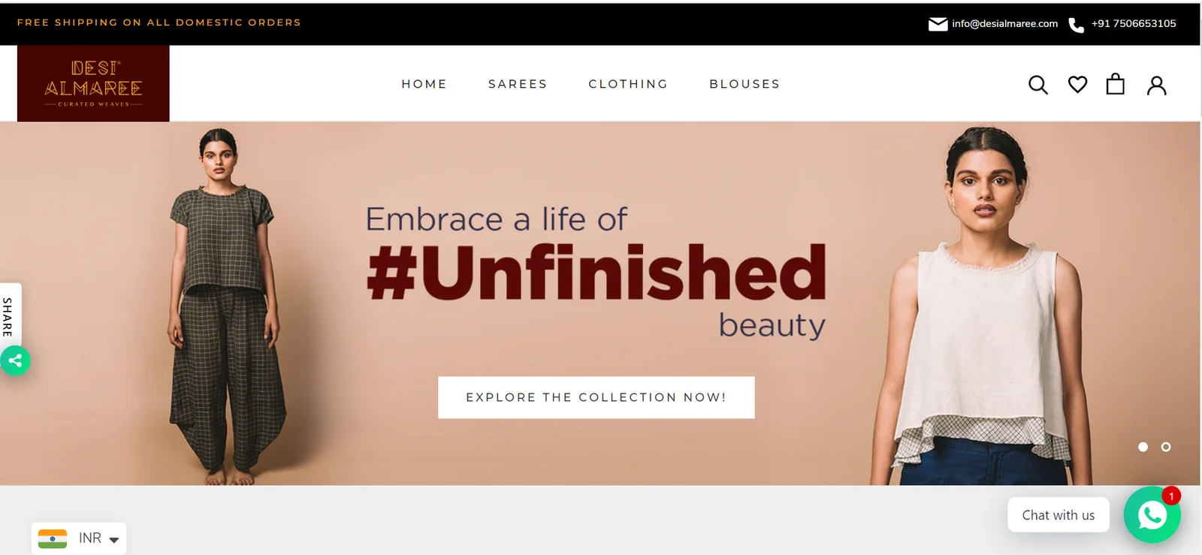
Task: Open the BLOUSES menu
Action: pyautogui.click(x=744, y=84)
